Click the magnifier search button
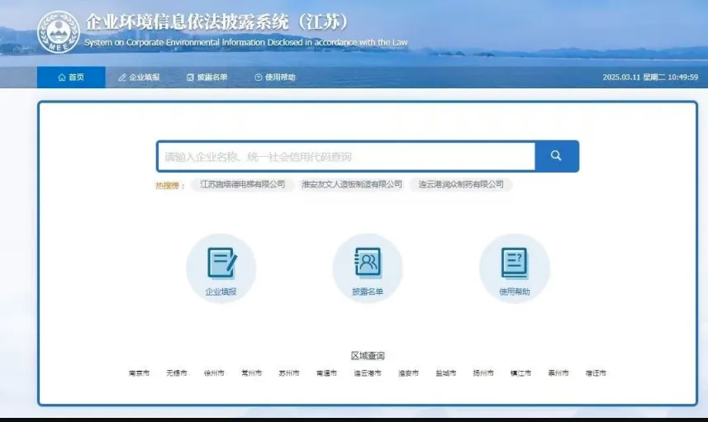This screenshot has width=708, height=422. (x=556, y=156)
